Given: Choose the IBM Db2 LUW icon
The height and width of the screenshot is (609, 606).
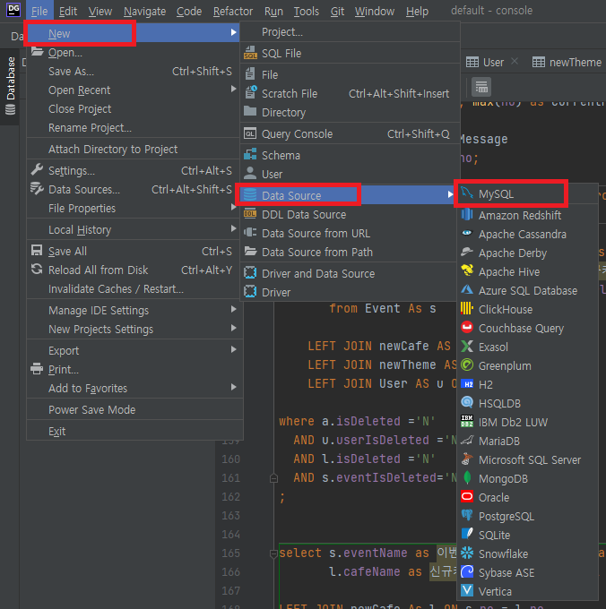Looking at the screenshot, I should tap(467, 422).
